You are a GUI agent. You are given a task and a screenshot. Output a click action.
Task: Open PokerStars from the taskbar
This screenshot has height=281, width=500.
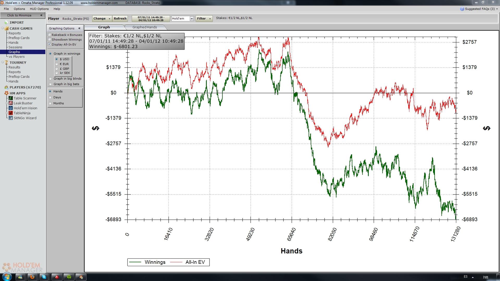tap(57, 277)
